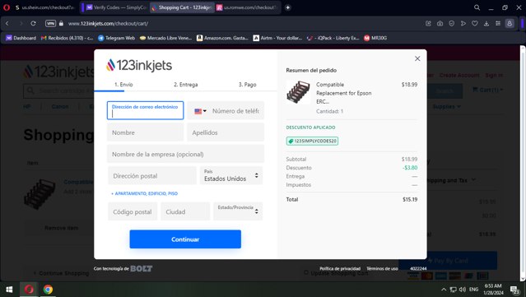Viewport: 526px width, 297px height.
Task: Close the checkout modal with X
Action: coord(417,58)
